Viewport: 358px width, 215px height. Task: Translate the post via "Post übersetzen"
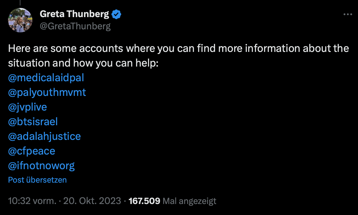coord(37,180)
